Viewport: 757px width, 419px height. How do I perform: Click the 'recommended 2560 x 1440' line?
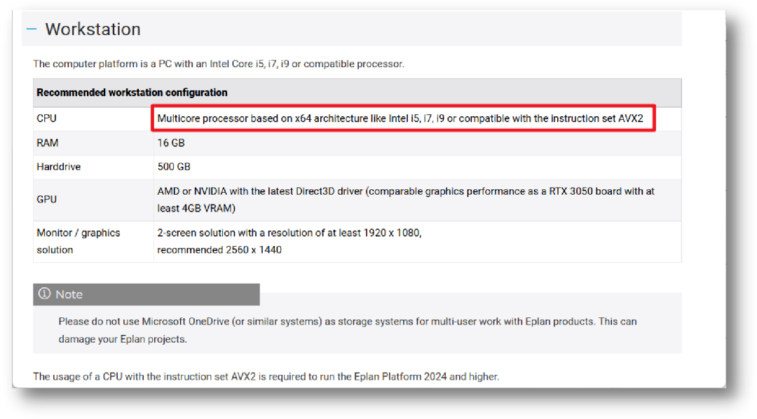point(219,249)
